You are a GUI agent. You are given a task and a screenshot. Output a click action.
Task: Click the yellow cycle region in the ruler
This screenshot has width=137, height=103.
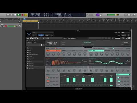pos(31,21)
